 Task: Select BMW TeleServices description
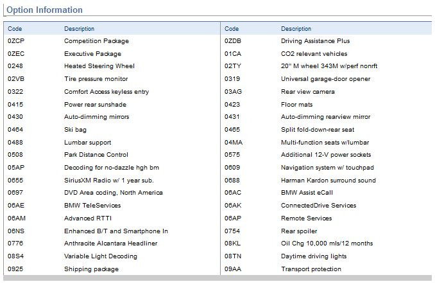click(92, 206)
